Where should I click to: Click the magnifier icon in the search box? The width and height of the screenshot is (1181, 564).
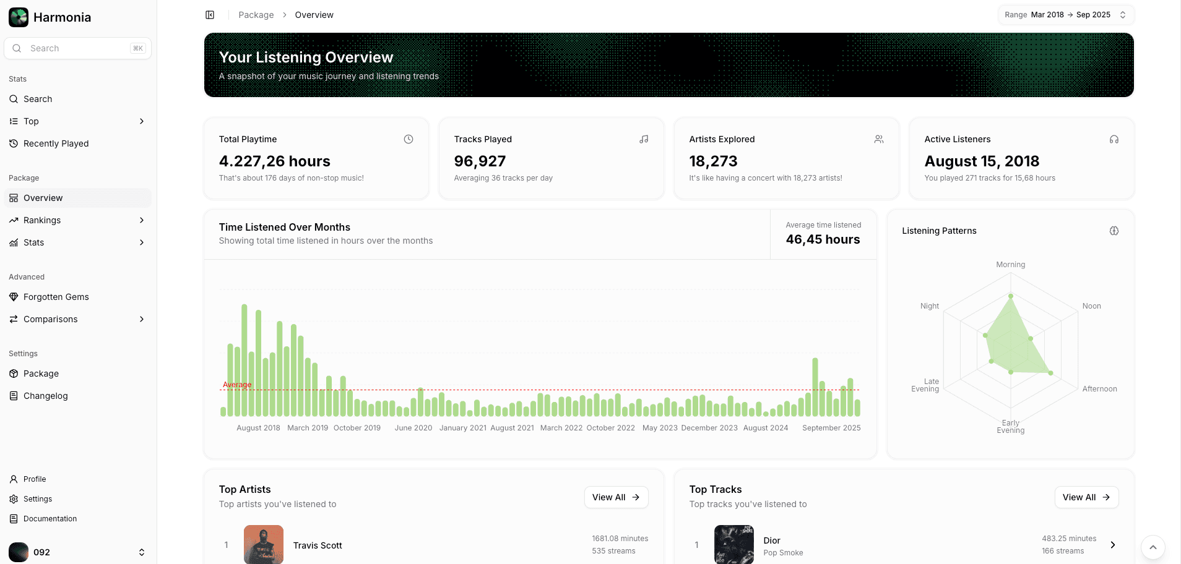(17, 48)
